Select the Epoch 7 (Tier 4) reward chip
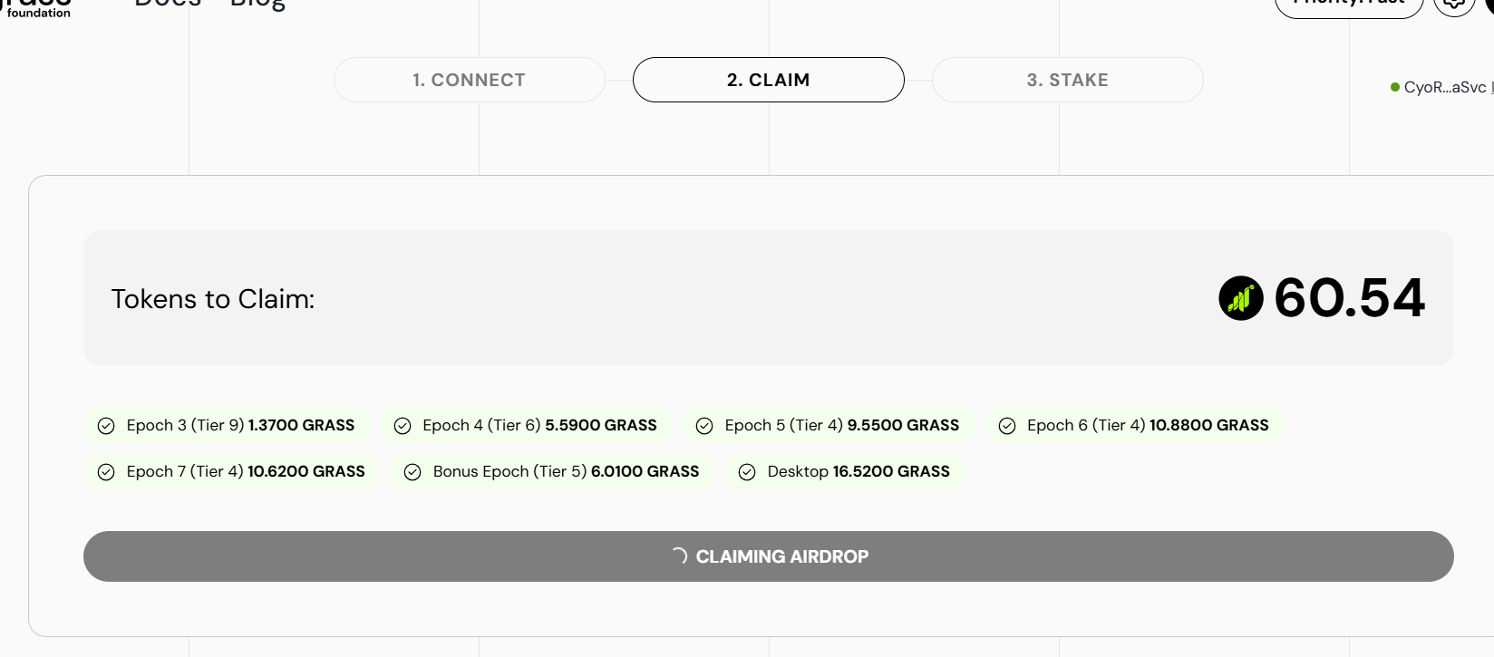1494x657 pixels. click(231, 471)
